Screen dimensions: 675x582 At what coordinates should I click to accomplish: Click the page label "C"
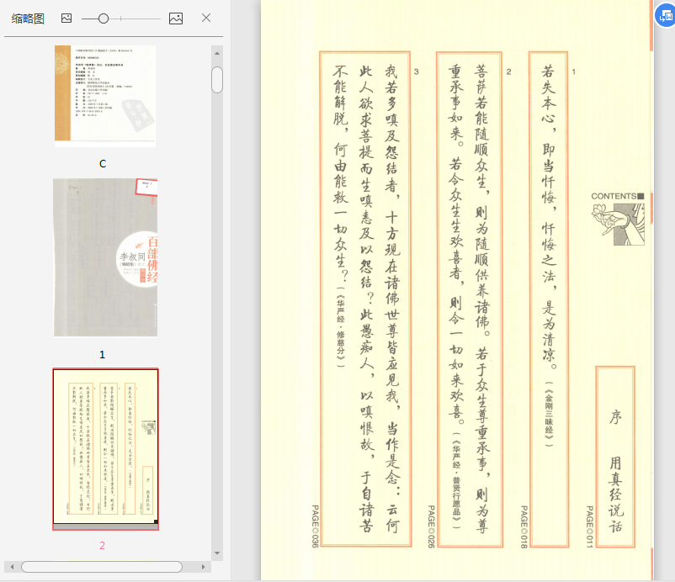coord(103,163)
